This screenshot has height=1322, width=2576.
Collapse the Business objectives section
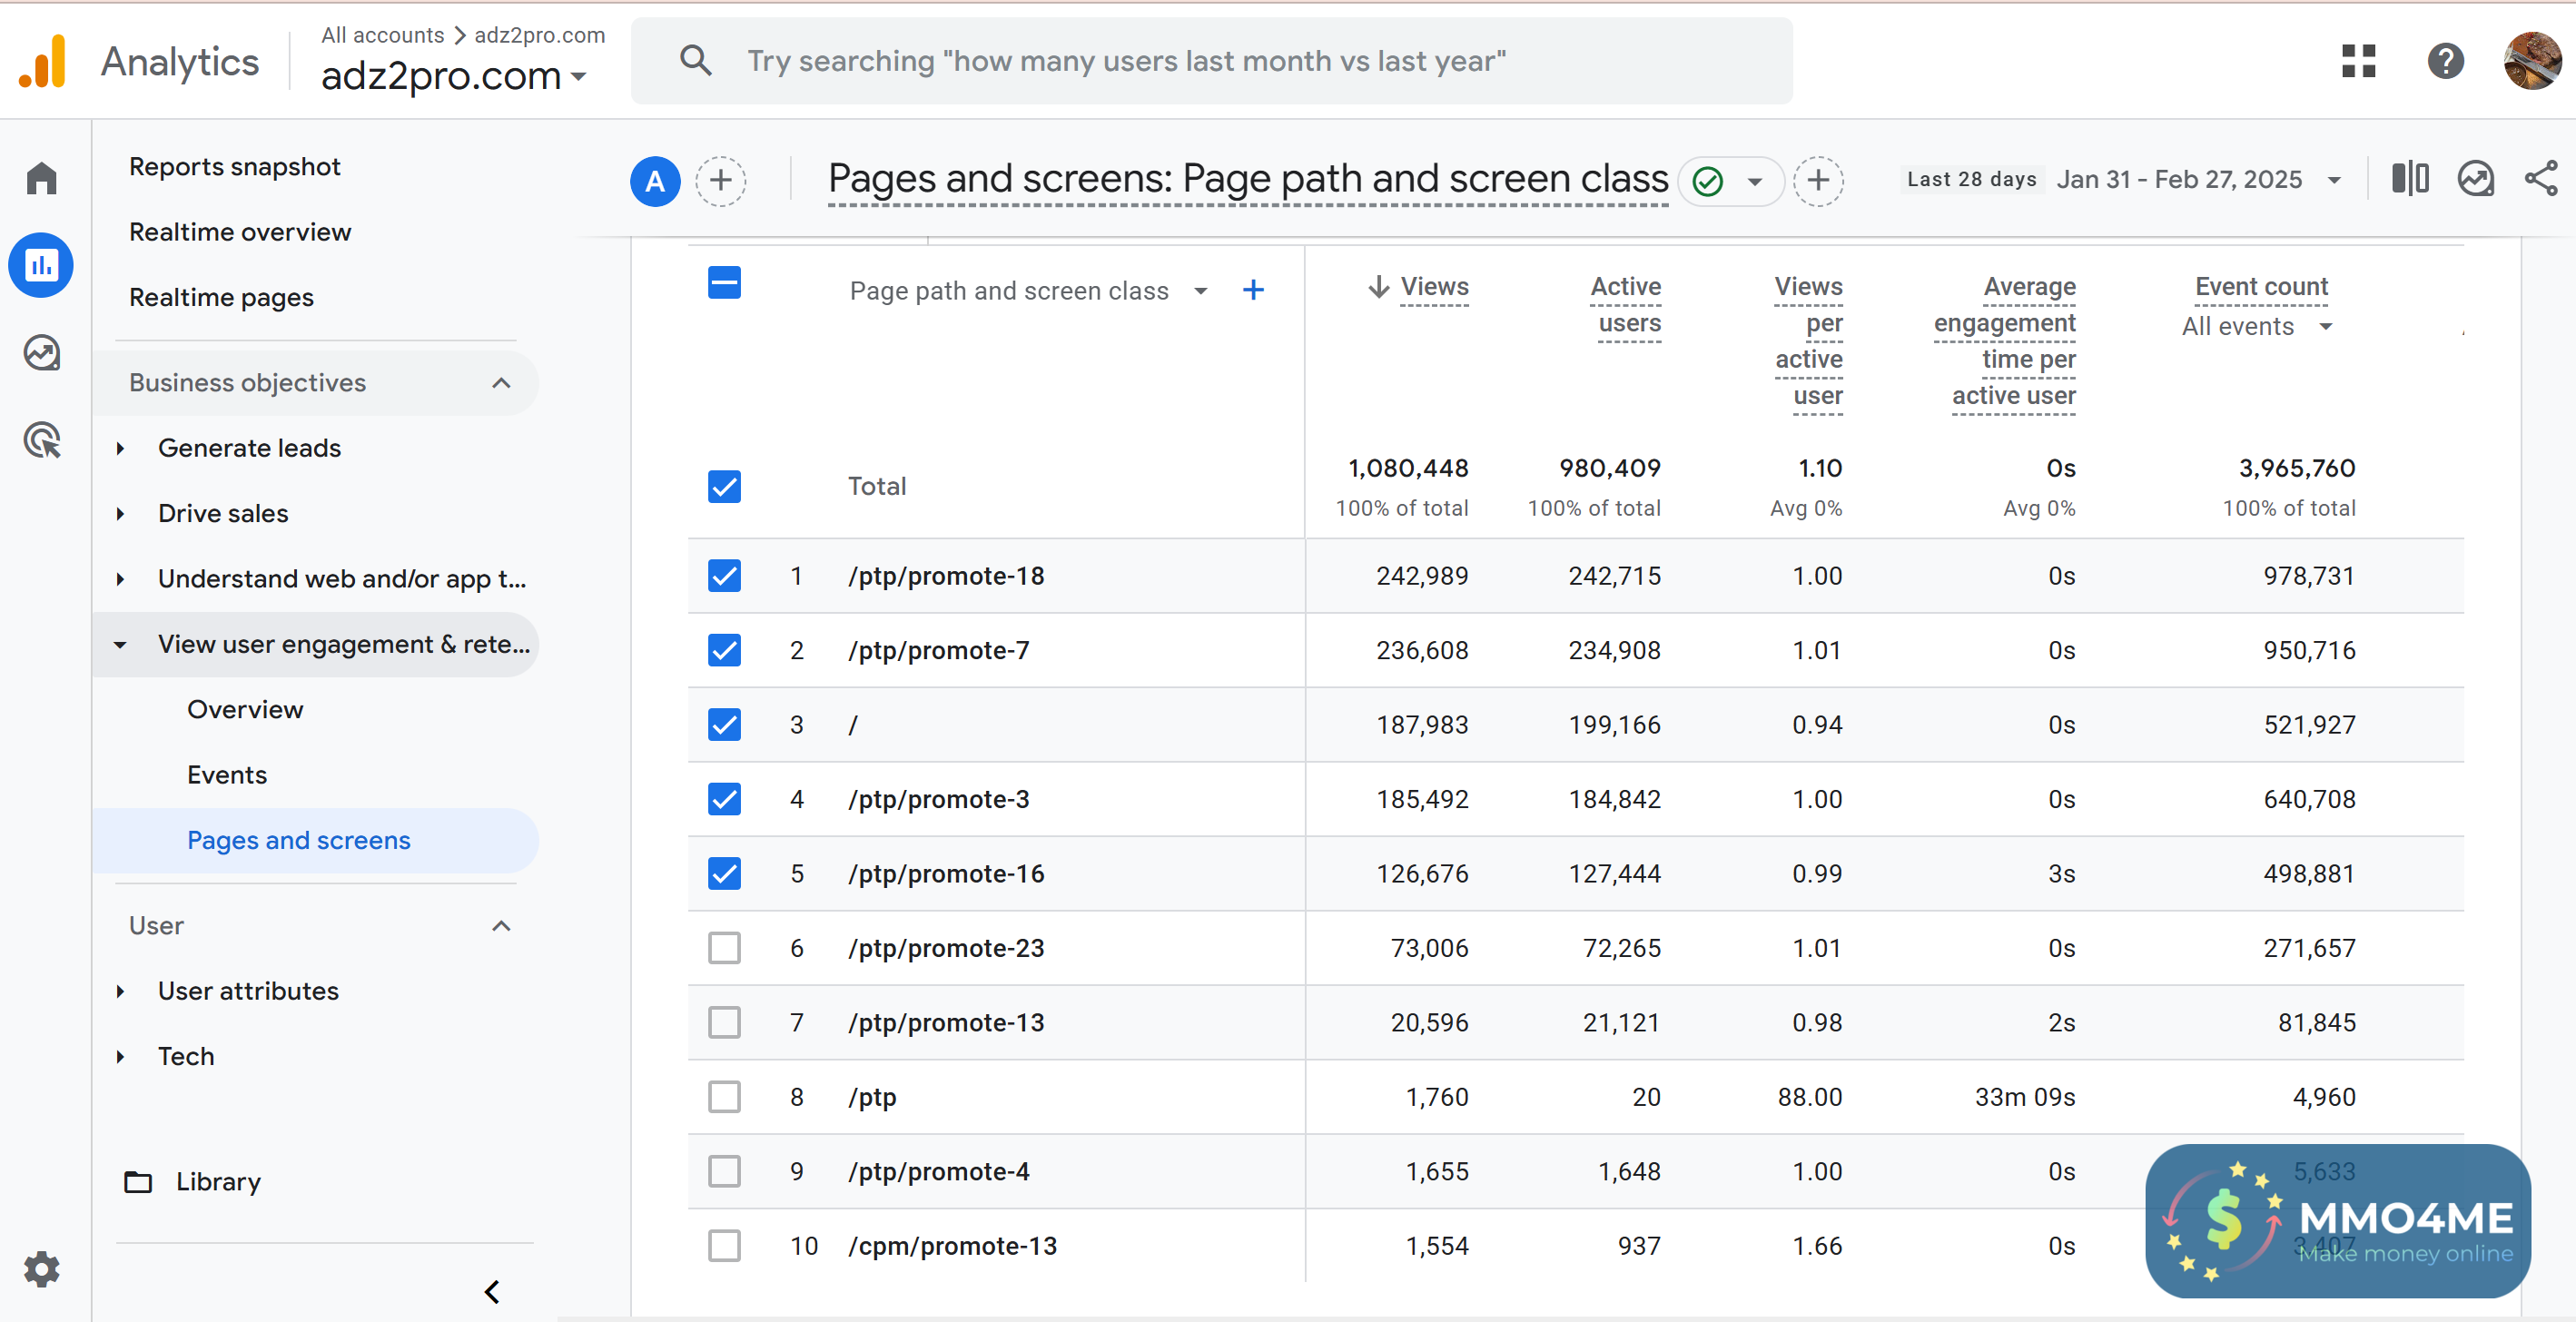pos(501,383)
